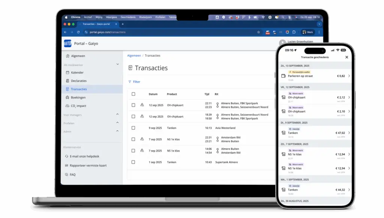Open Boekingen in the sidebar
The height and width of the screenshot is (218, 384).
point(76,98)
